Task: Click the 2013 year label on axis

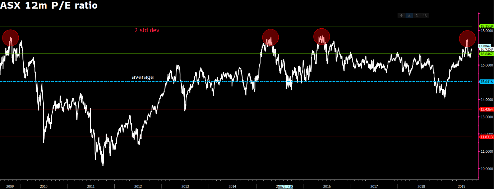Action: (185, 186)
